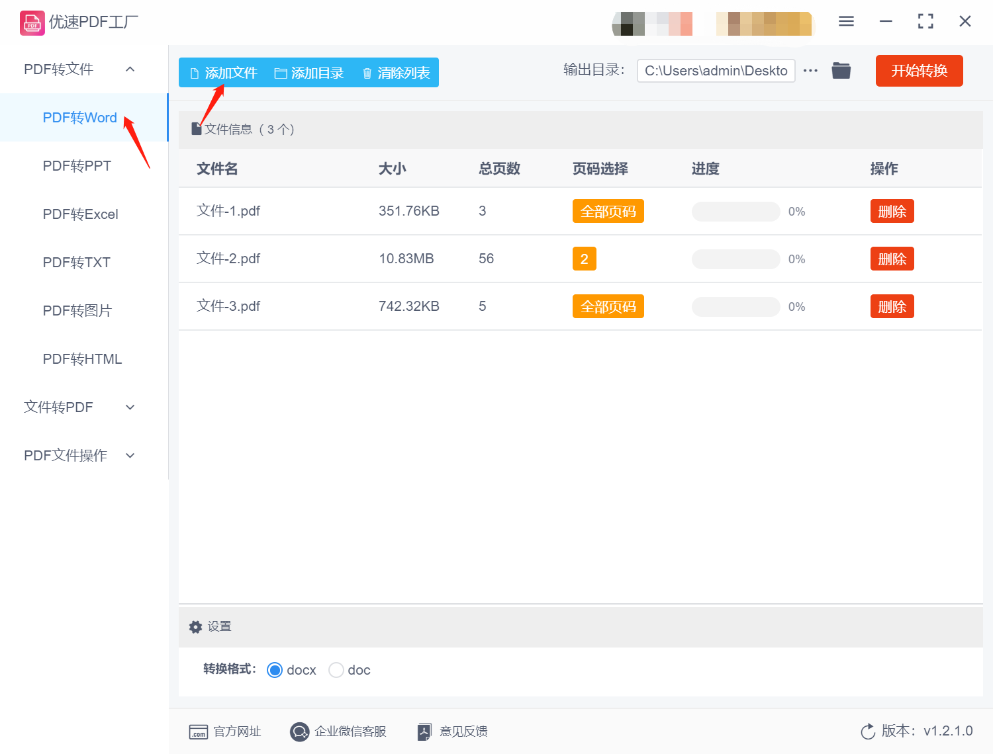Delete 文件-2.pdf with its 删除 button
The height and width of the screenshot is (754, 993).
click(x=892, y=259)
